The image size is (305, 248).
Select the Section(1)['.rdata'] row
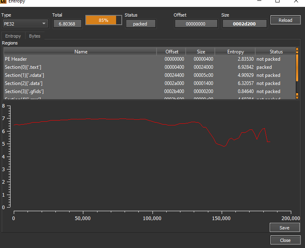81,75
